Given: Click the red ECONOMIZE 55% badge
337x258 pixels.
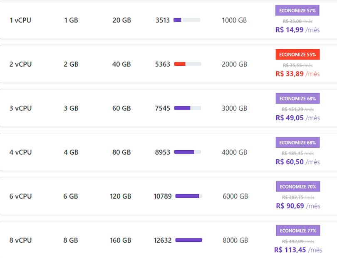Looking at the screenshot, I should (297, 55).
